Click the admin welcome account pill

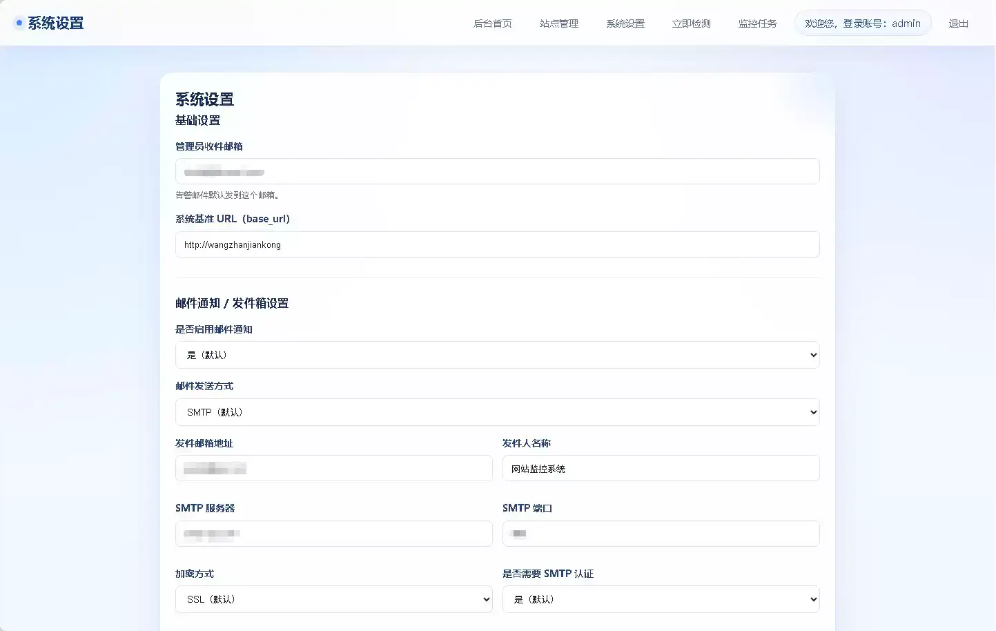(x=862, y=22)
